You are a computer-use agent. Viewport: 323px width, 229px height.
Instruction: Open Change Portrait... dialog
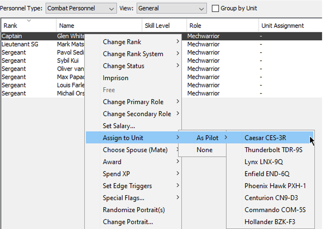point(128,222)
